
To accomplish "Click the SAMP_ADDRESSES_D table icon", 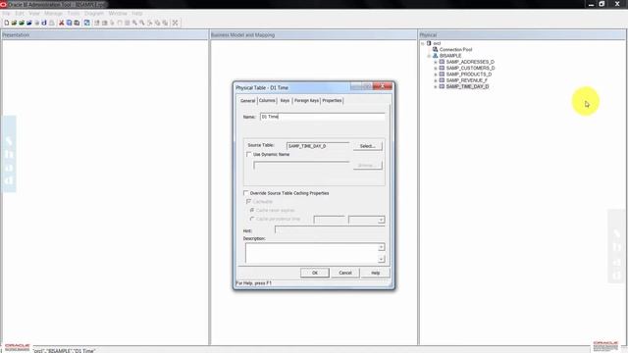I will 442,62.
